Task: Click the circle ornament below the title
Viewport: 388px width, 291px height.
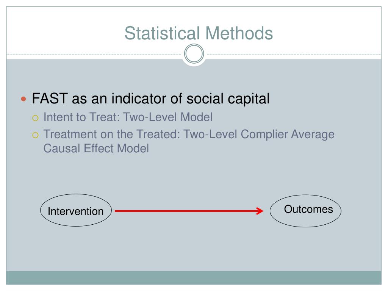Action: [x=194, y=55]
